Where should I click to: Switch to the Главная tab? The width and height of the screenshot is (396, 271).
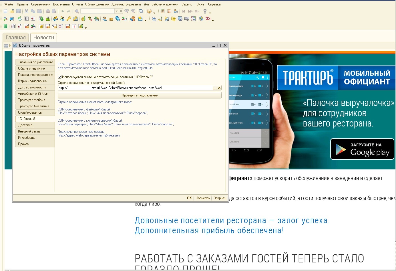16,37
